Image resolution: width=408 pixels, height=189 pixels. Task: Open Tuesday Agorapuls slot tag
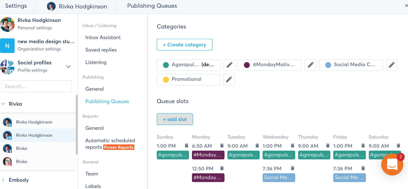[244, 155]
